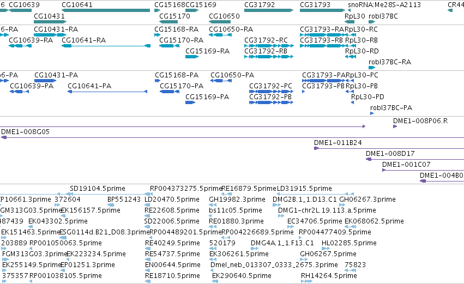Select the CG15169-RA transcript label
Viewport: 464px width, 284px height.
click(x=207, y=51)
